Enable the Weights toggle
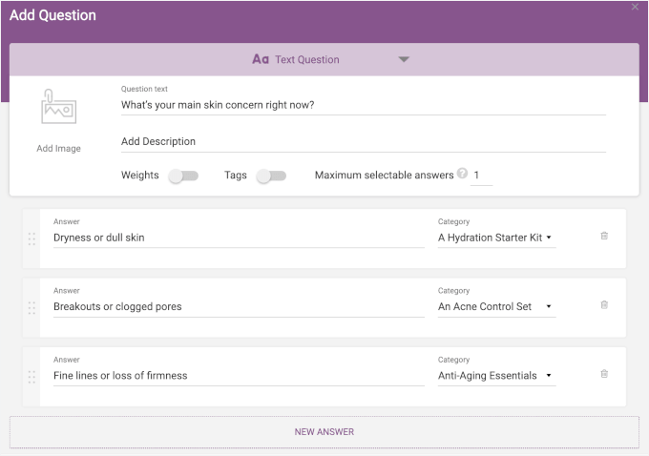This screenshot has width=649, height=456. (182, 176)
